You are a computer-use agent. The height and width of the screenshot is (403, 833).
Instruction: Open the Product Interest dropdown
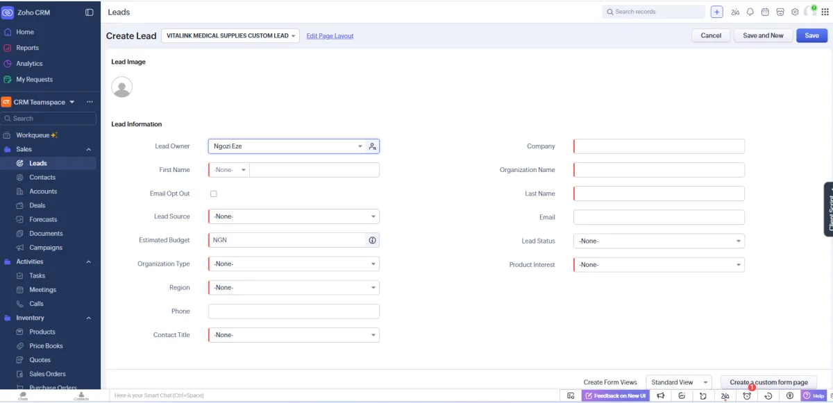[x=659, y=264]
